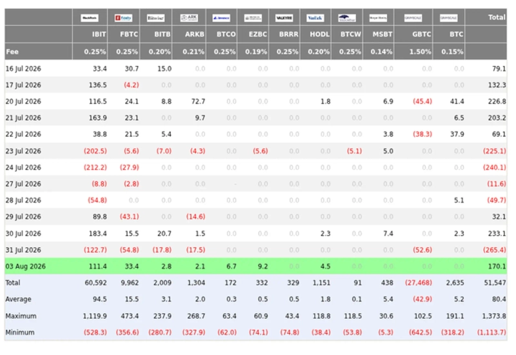
Task: Click the Franklin Templeton logo above EZBC
Action: 253,18
